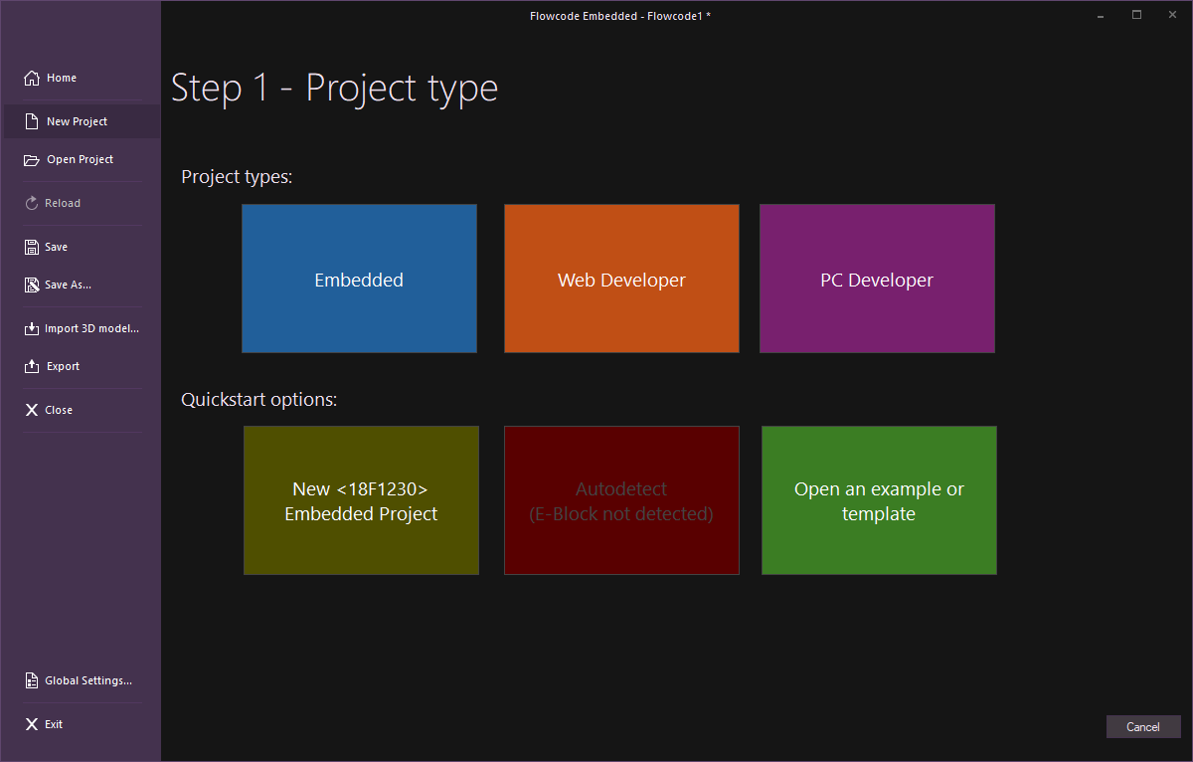Viewport: 1193px width, 762px height.
Task: Click the Home house icon in sidebar
Action: point(32,78)
